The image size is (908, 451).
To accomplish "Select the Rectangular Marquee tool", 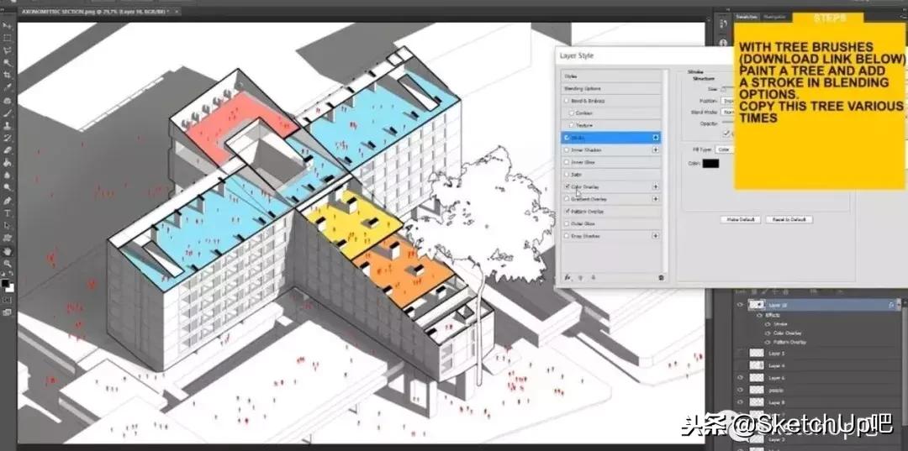I will (x=8, y=38).
